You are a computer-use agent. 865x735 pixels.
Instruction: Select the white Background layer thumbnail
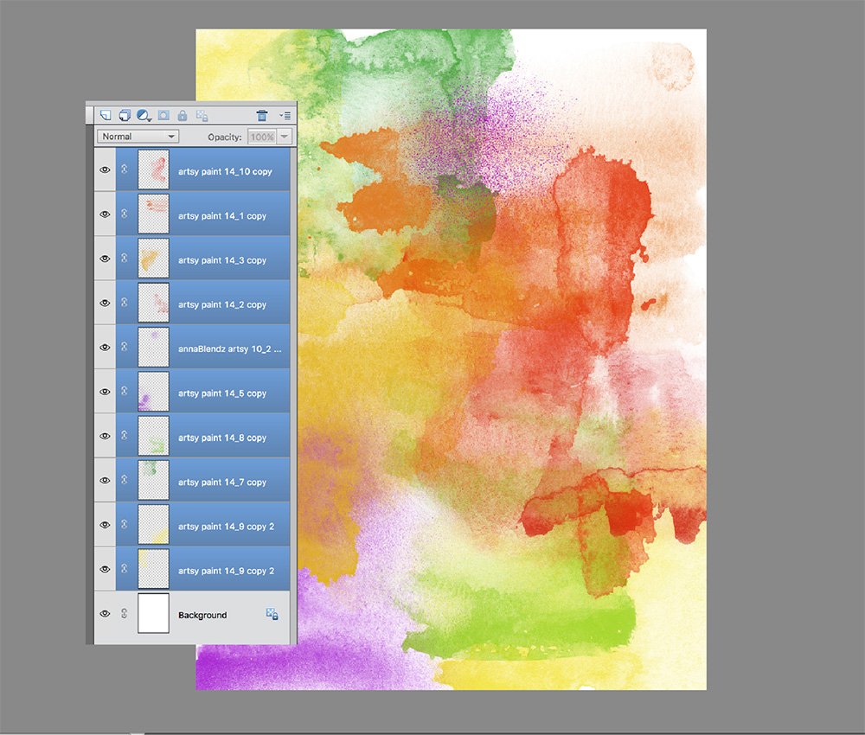pyautogui.click(x=153, y=613)
